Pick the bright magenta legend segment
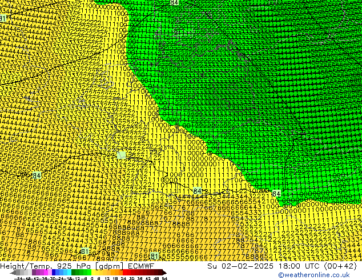Viewport: 362px width, 280px height. (x=46, y=273)
